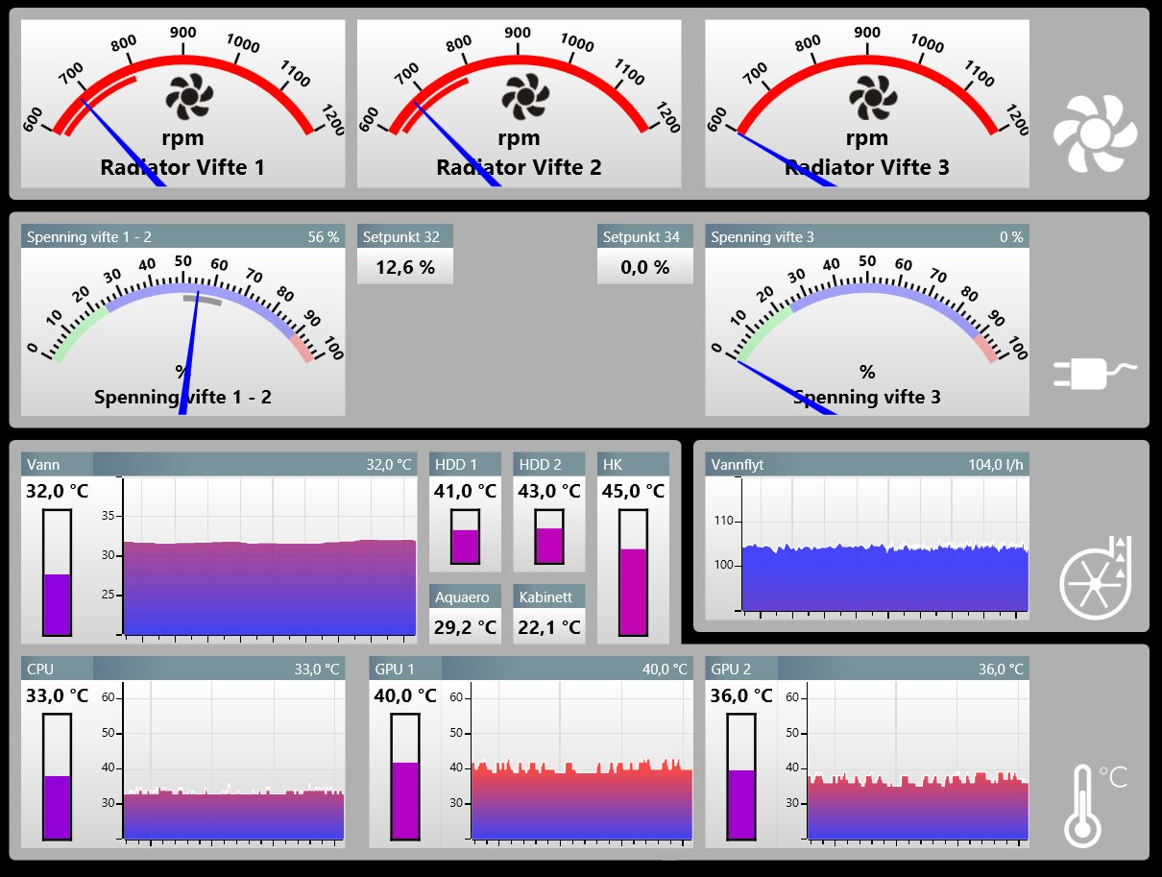Click the white power plug icon

pos(1095,375)
